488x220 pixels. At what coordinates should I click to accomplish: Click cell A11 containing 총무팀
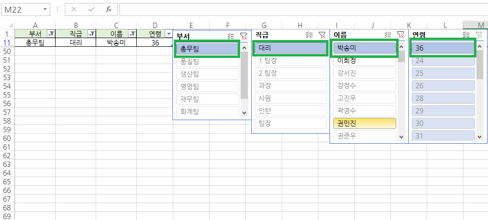pyautogui.click(x=35, y=42)
